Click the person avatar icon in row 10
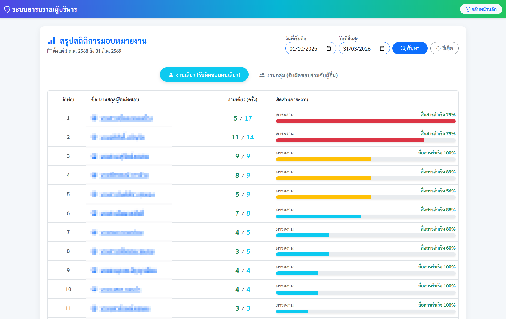 [94, 289]
